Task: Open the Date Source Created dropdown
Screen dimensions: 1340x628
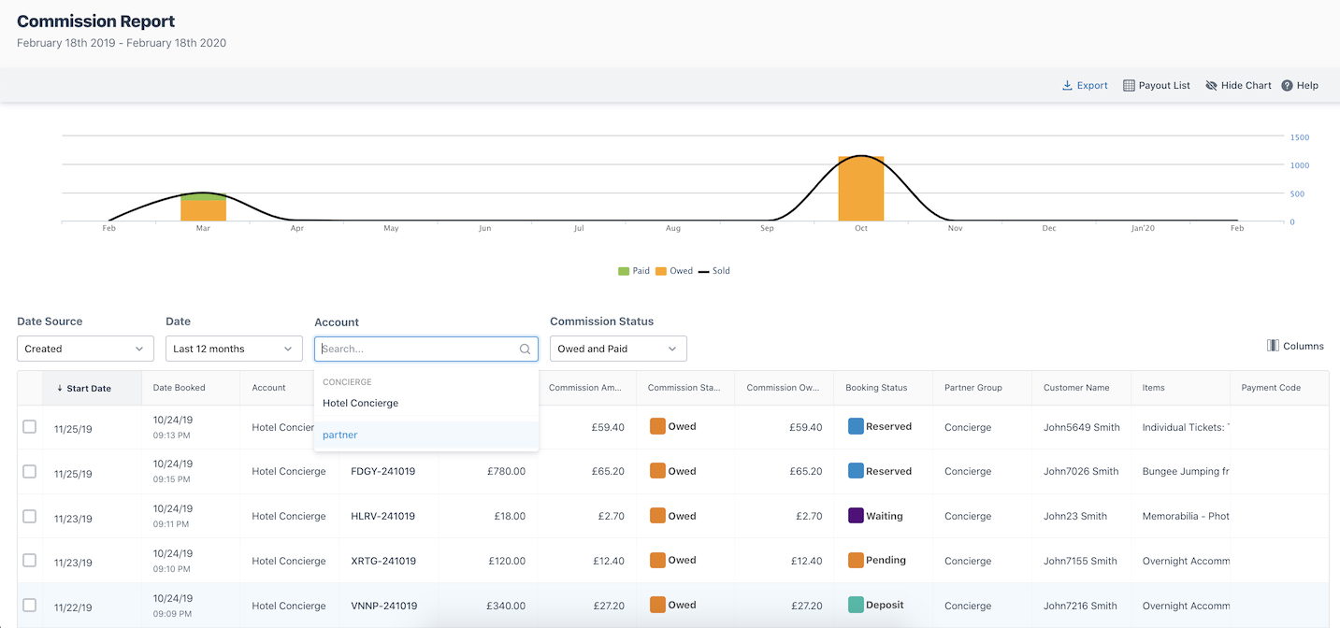Action: coord(86,349)
